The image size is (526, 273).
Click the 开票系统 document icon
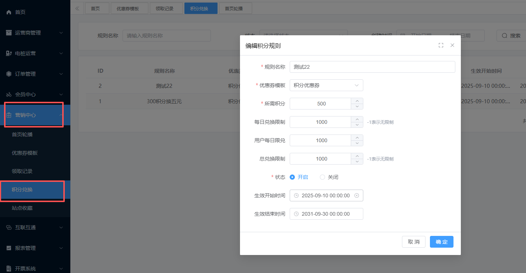coord(9,269)
